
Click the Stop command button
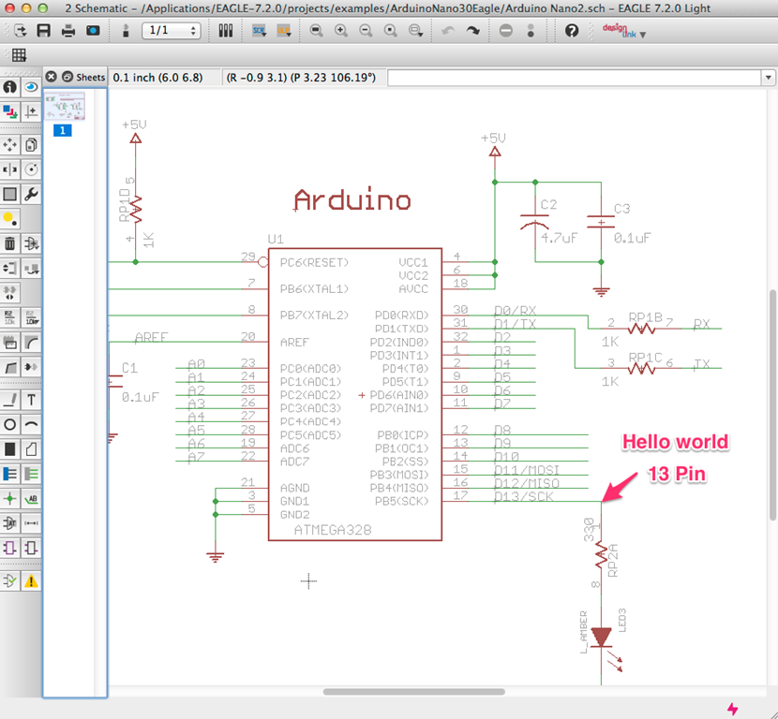(x=506, y=30)
